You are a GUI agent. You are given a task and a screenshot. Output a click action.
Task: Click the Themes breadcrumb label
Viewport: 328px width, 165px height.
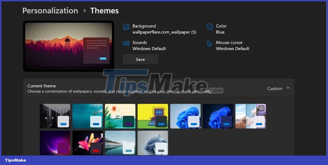[104, 11]
